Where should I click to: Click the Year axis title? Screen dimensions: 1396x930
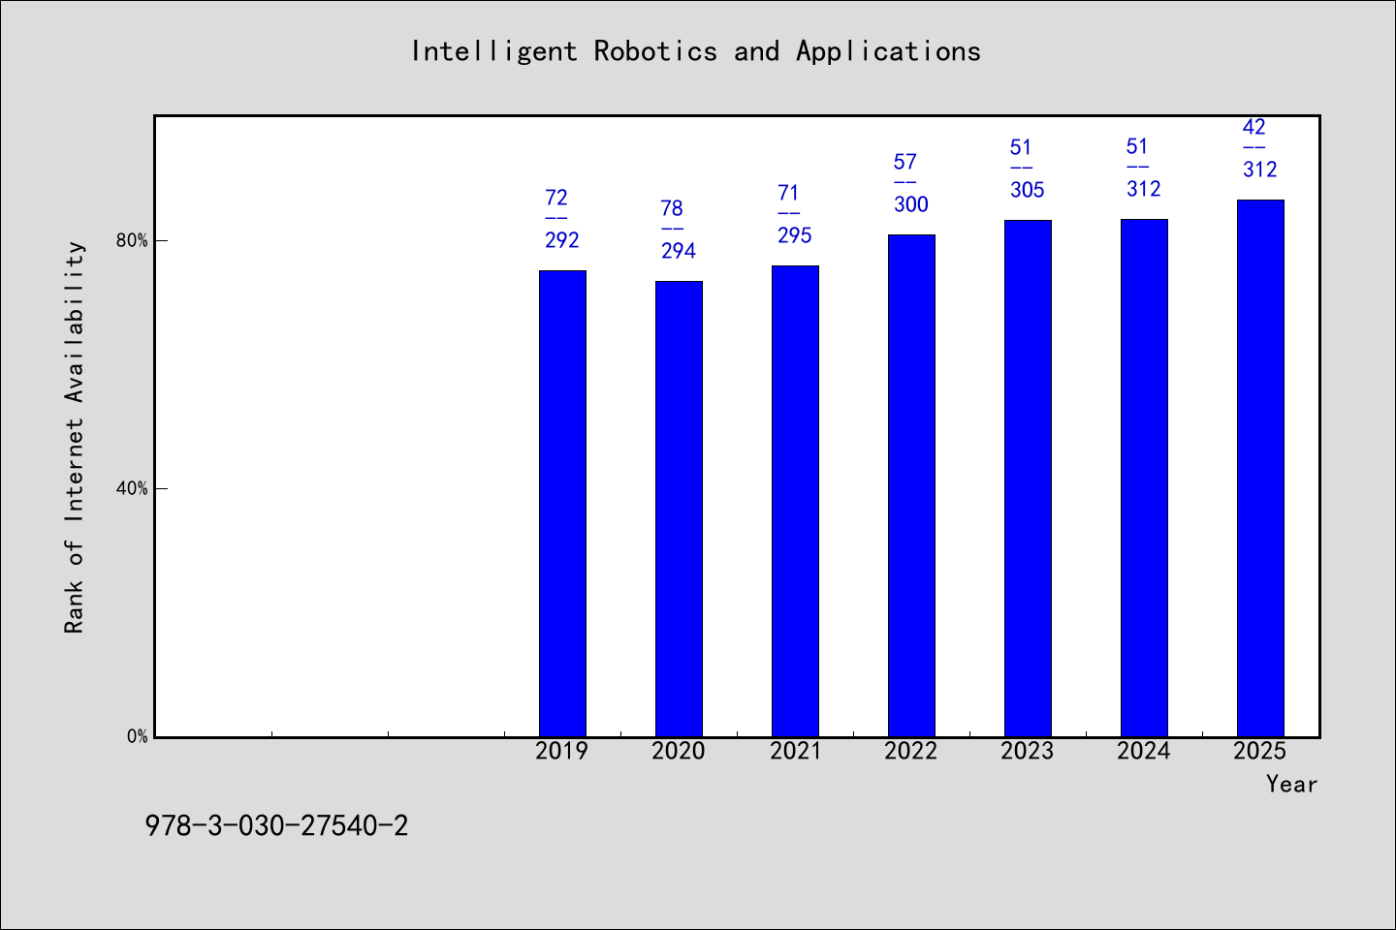tap(1291, 784)
